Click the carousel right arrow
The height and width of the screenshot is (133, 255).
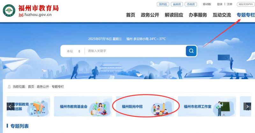tap(247, 107)
